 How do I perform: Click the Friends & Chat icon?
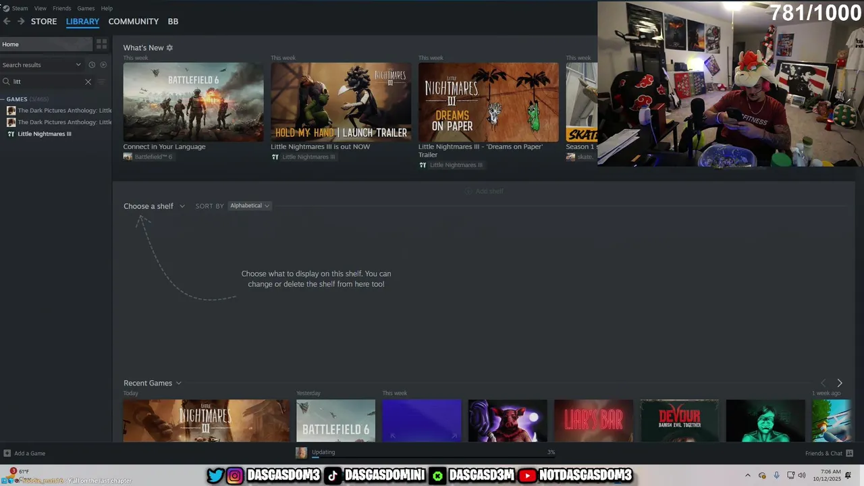(849, 454)
